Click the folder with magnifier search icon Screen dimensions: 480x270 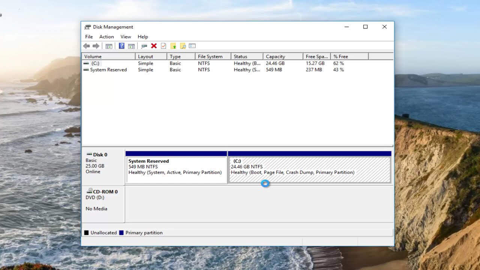183,46
